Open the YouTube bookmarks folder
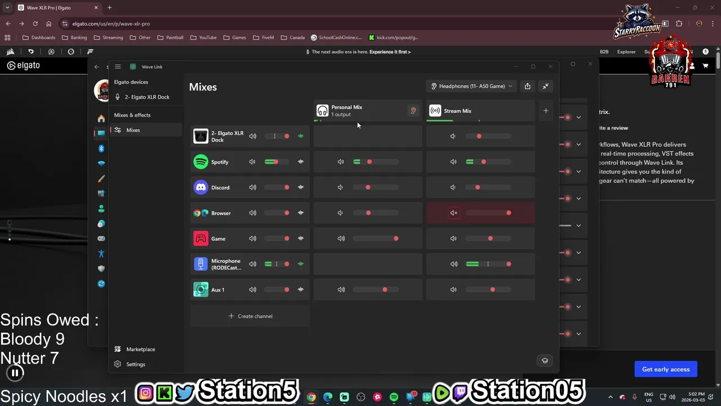This screenshot has width=721, height=406. pyautogui.click(x=203, y=38)
